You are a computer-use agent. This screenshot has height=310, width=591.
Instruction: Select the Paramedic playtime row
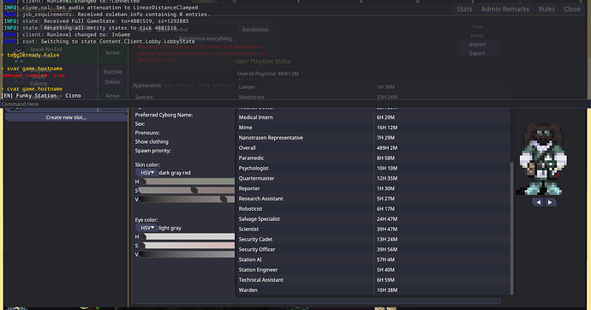pyautogui.click(x=373, y=158)
